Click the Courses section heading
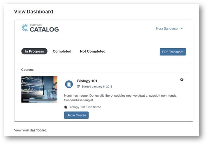The width and height of the screenshot is (208, 145). 27,70
